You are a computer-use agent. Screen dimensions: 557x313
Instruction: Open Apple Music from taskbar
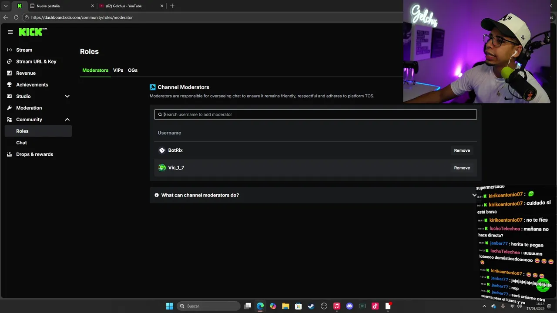pos(336,306)
